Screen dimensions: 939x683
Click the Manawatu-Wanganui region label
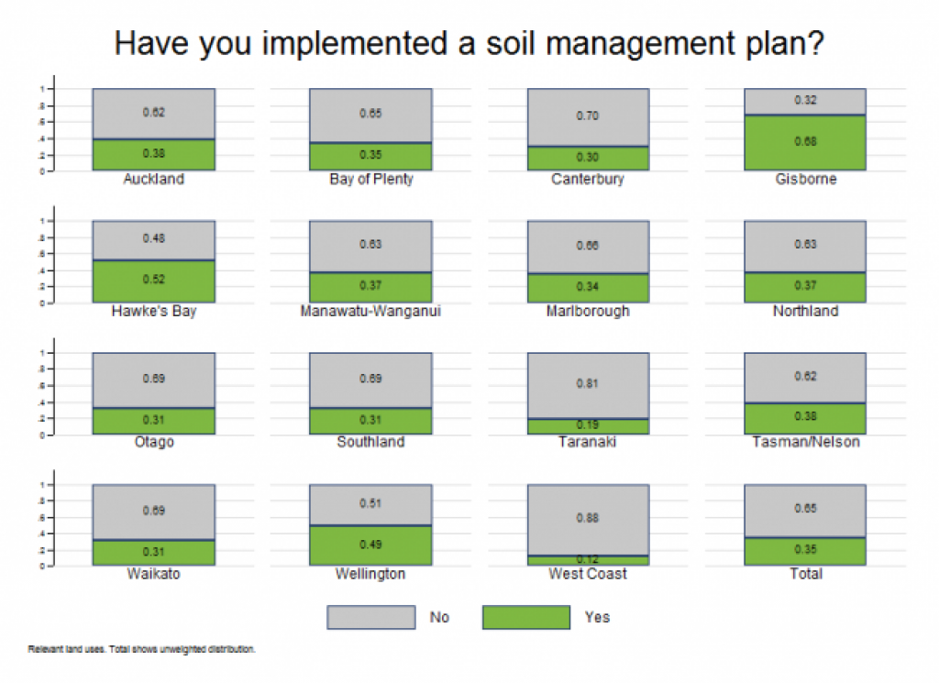(370, 311)
